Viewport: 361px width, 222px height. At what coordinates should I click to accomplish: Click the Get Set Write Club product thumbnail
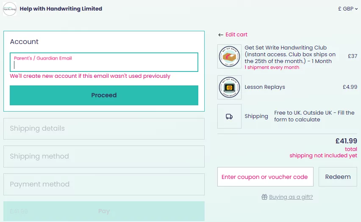229,56
